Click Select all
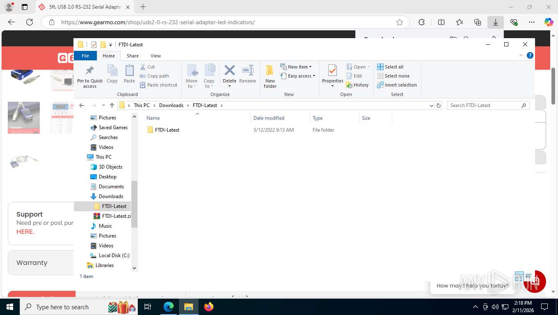Image resolution: width=558 pixels, height=315 pixels. 390,67
